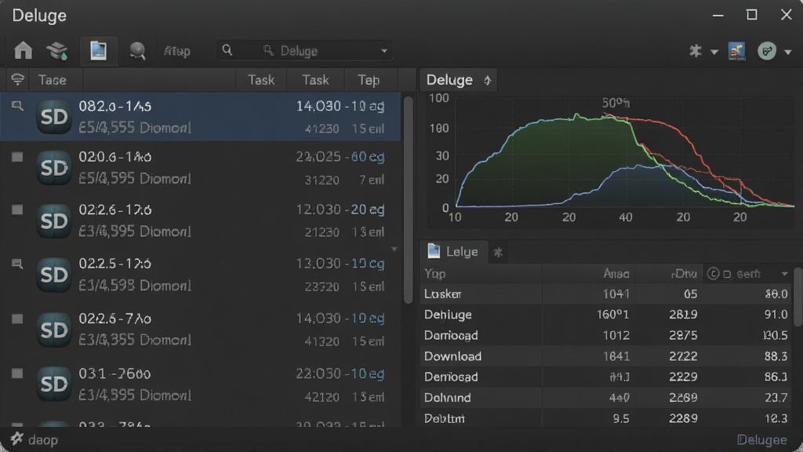Click SD icon of row 02.2.6 - 12:6
803x452 pixels.
54,221
